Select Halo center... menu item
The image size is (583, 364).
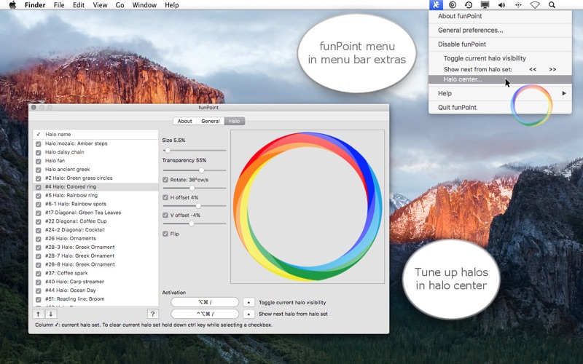(x=500, y=79)
